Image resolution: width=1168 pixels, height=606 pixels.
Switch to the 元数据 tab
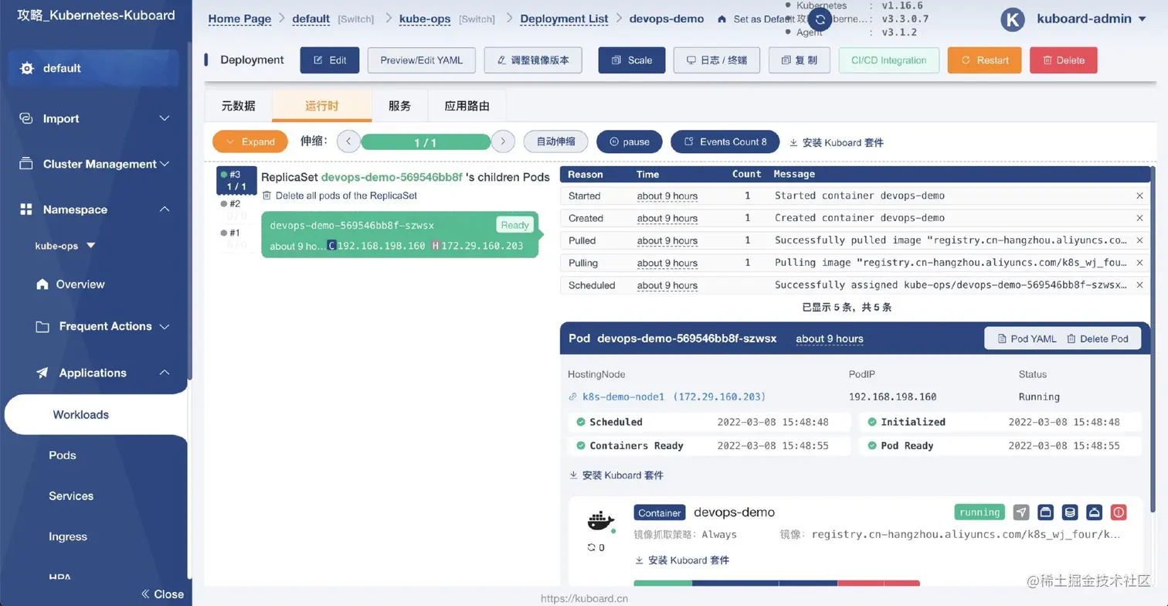(238, 106)
